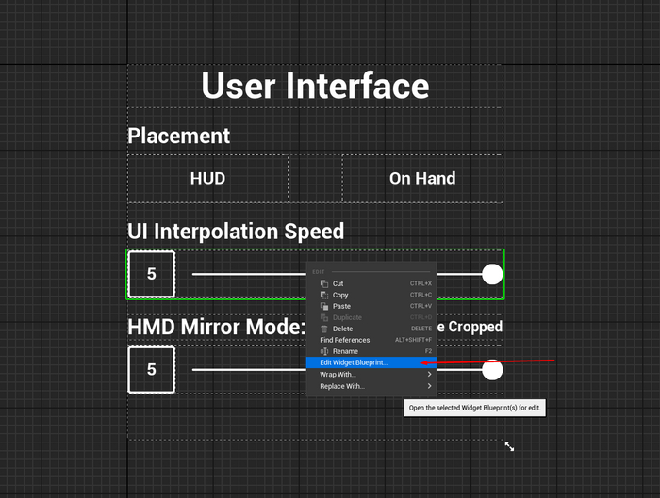Image resolution: width=660 pixels, height=498 pixels.
Task: Choose Rename in the context menu
Action: point(371,351)
